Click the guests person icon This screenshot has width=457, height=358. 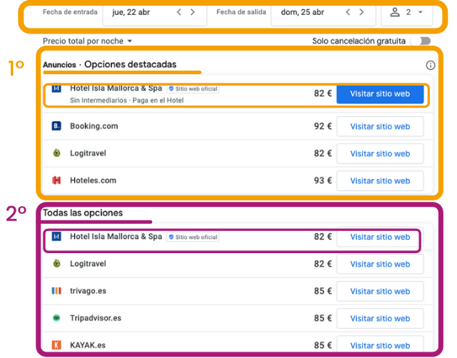395,12
